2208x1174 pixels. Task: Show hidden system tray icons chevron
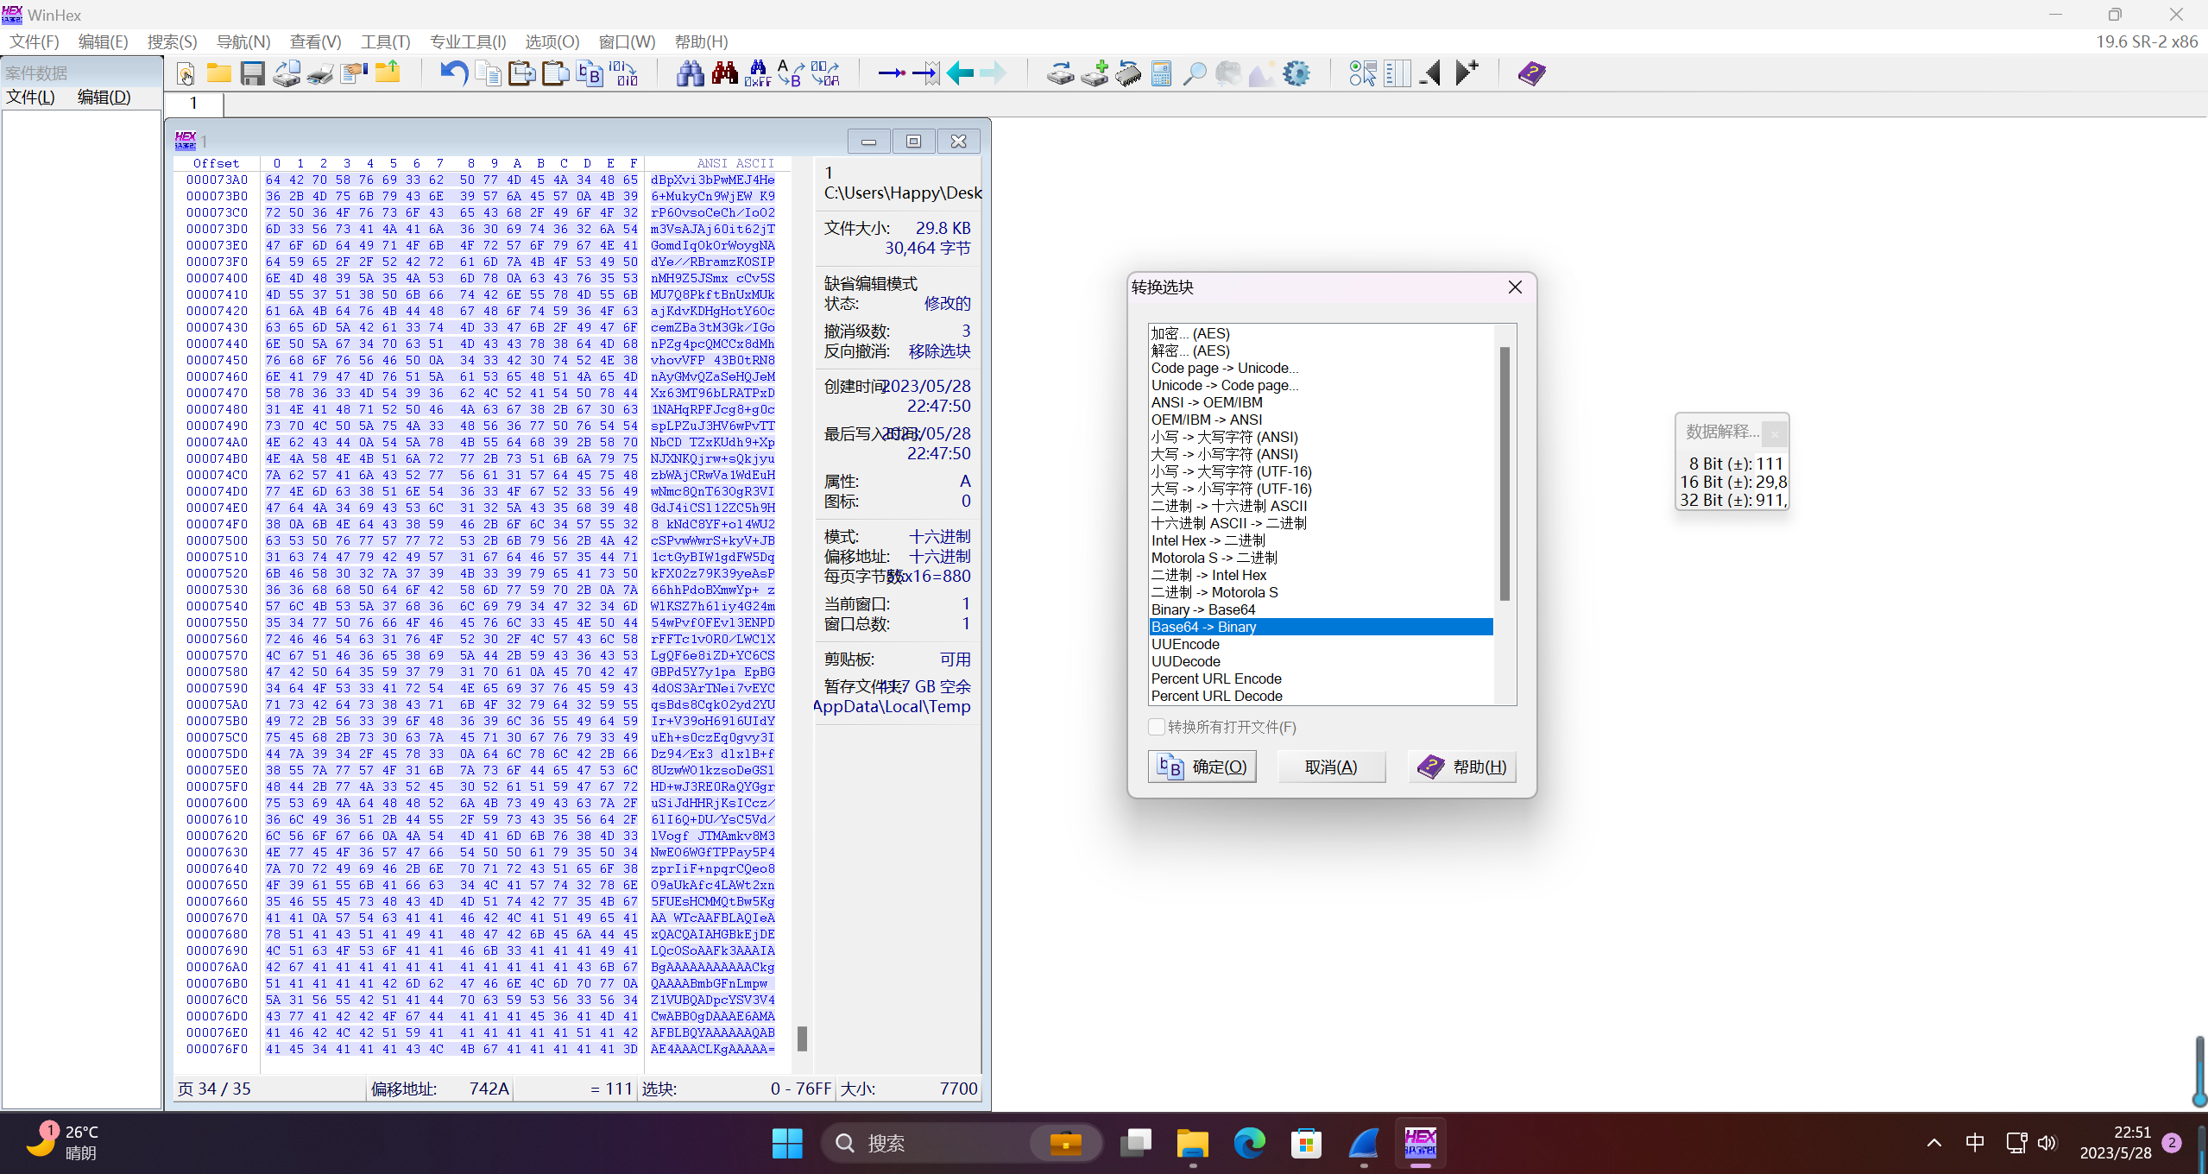click(x=1934, y=1143)
